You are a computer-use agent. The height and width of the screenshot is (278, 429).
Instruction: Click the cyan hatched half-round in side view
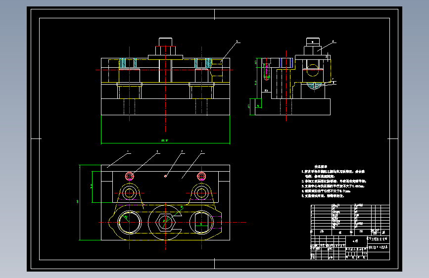click(314, 86)
